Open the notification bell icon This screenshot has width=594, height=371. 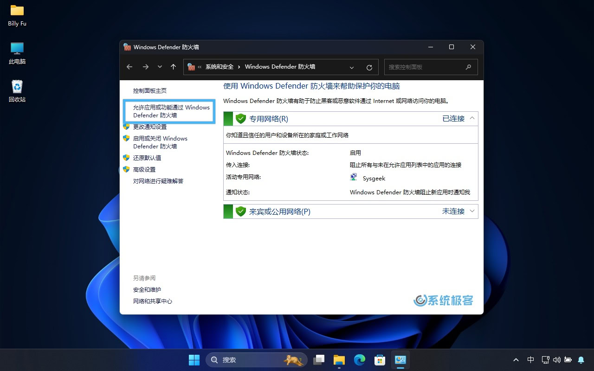coord(581,360)
